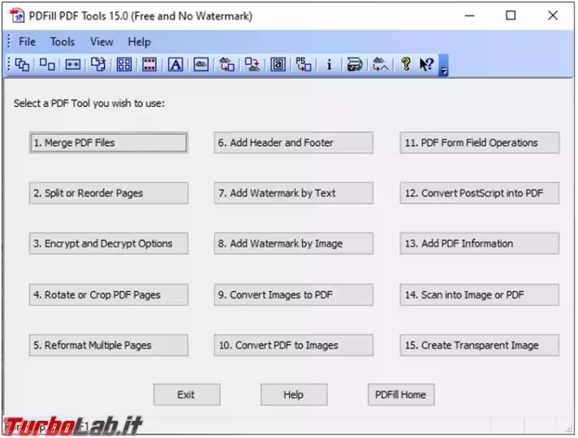This screenshot has width=578, height=438.
Task: Click the Add Watermark by Image toolbar icon
Action: tap(201, 65)
